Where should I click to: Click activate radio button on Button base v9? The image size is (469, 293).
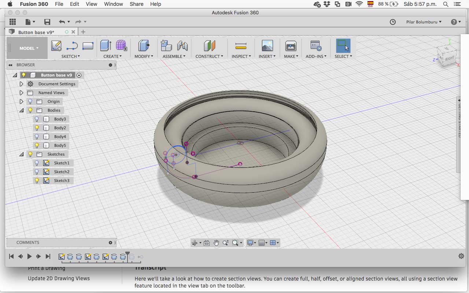(x=79, y=75)
